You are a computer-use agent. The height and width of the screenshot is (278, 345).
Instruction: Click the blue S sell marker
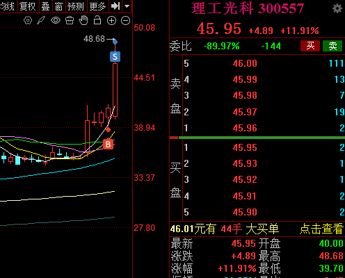tap(115, 57)
